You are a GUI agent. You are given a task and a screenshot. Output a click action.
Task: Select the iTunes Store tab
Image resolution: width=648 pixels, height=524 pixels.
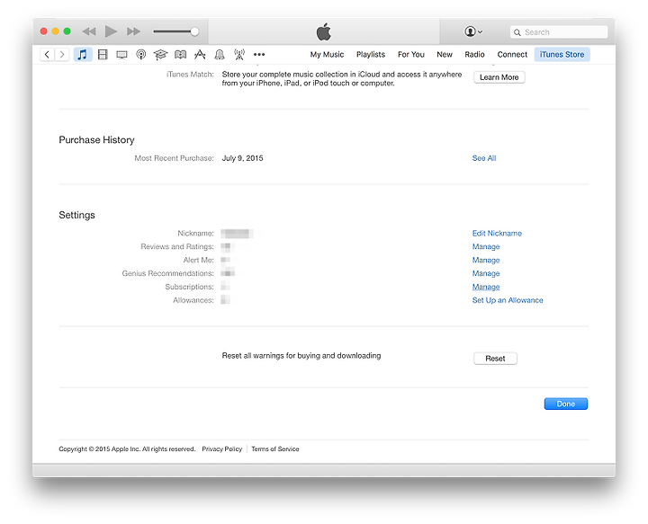pos(562,55)
